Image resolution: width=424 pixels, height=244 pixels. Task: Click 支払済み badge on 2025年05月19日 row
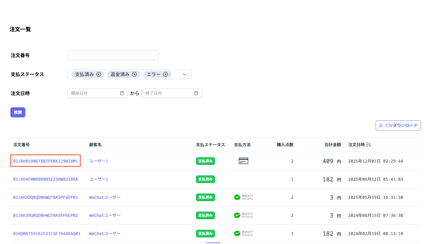(205, 197)
